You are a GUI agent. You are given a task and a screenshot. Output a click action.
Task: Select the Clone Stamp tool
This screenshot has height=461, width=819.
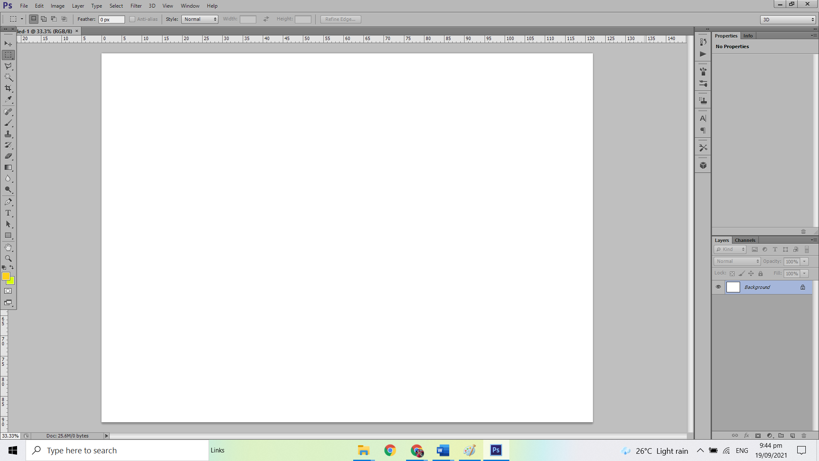8,134
